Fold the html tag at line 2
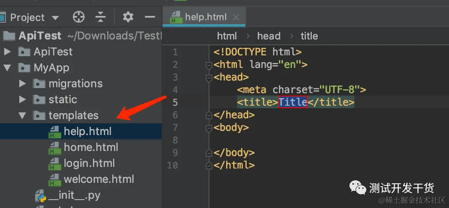Screen dimensions: 449x208 point(209,65)
